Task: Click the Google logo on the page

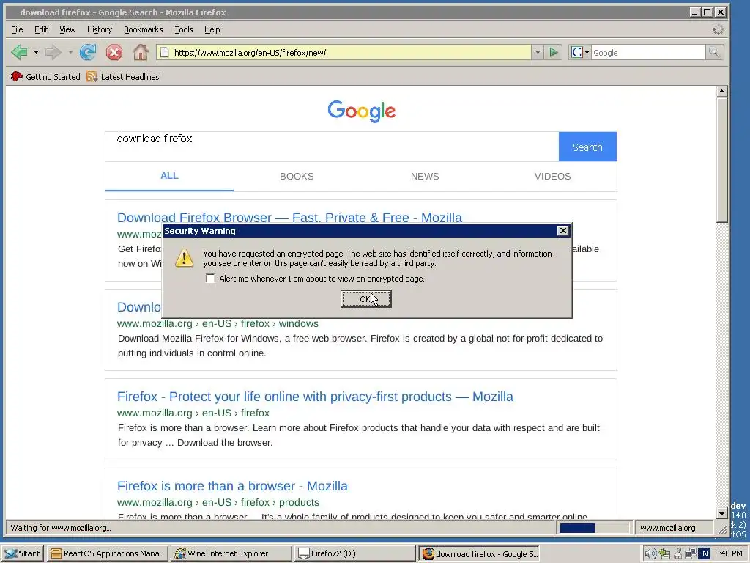Action: click(x=362, y=111)
